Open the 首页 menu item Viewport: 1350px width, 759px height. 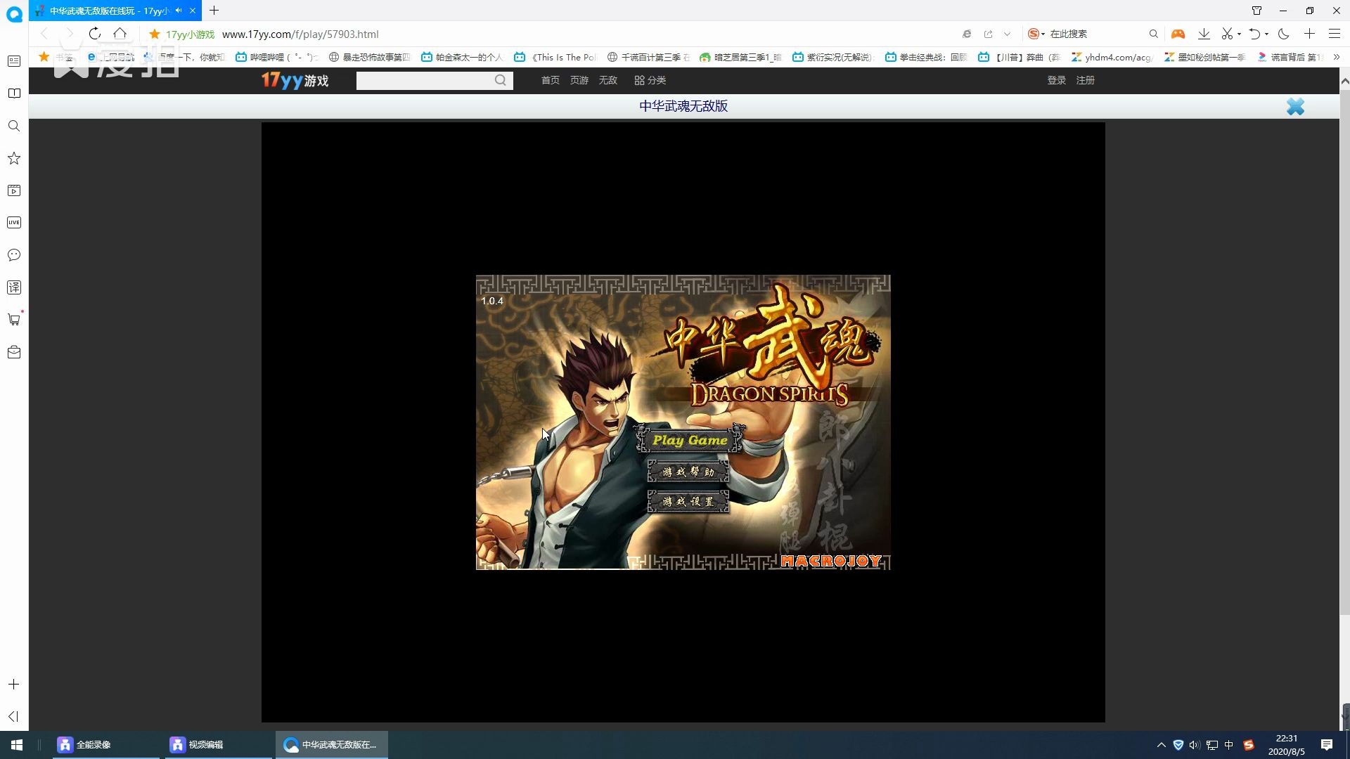(x=551, y=80)
